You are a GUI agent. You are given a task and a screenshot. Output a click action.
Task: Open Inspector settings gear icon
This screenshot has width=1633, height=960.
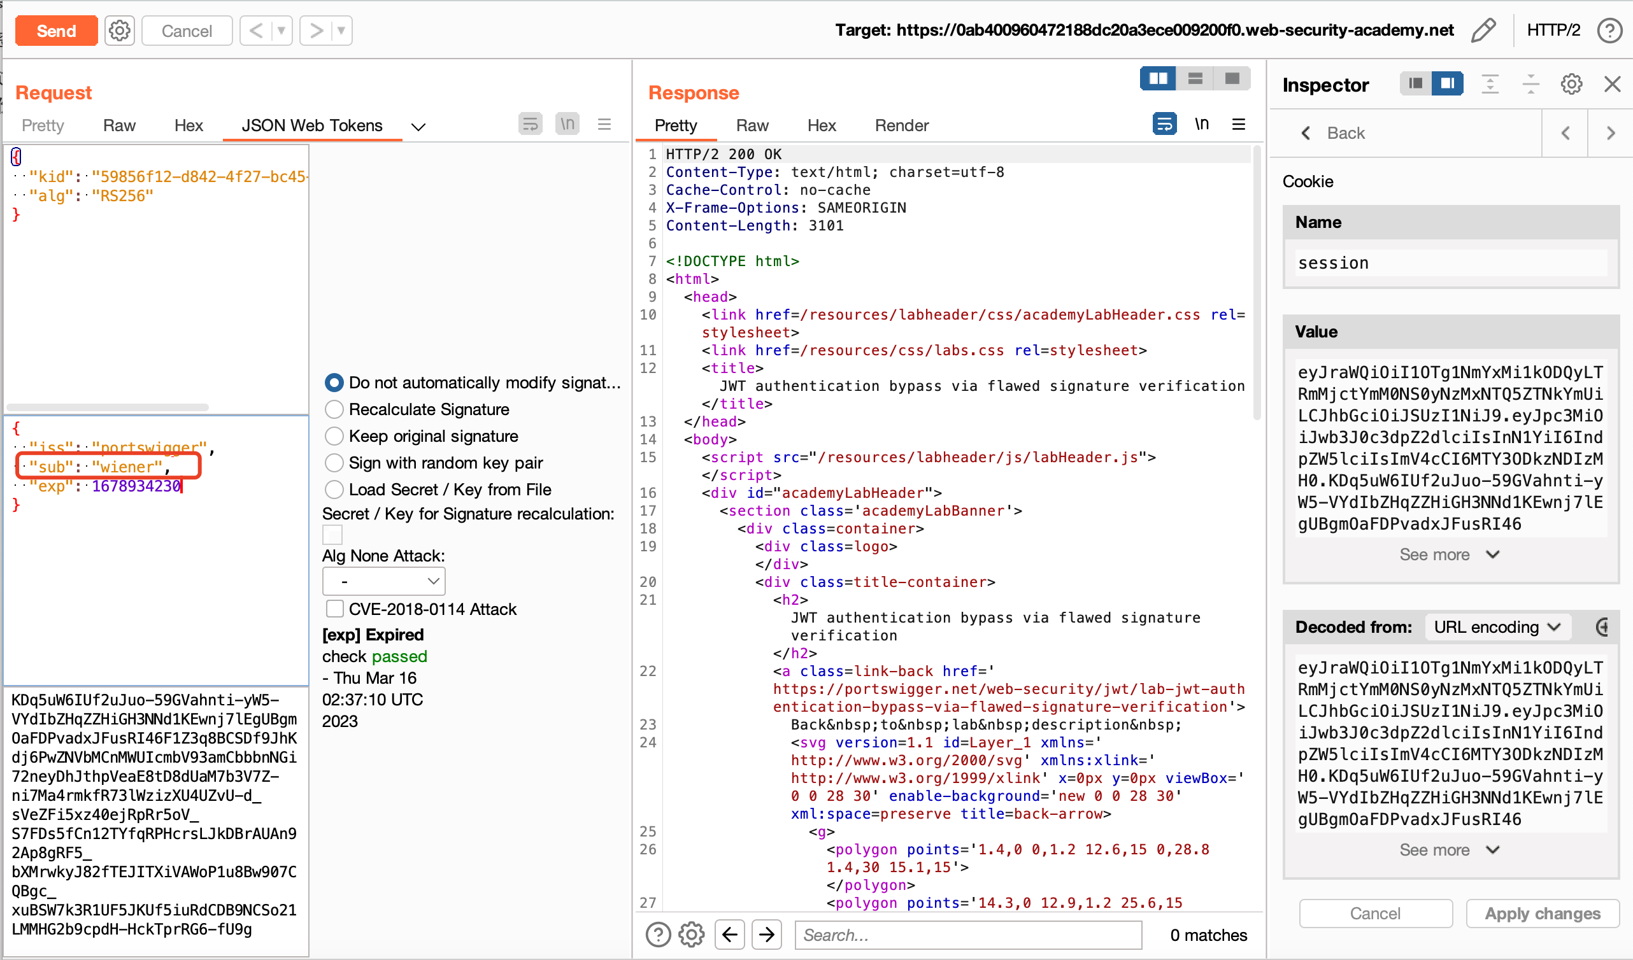[1571, 84]
